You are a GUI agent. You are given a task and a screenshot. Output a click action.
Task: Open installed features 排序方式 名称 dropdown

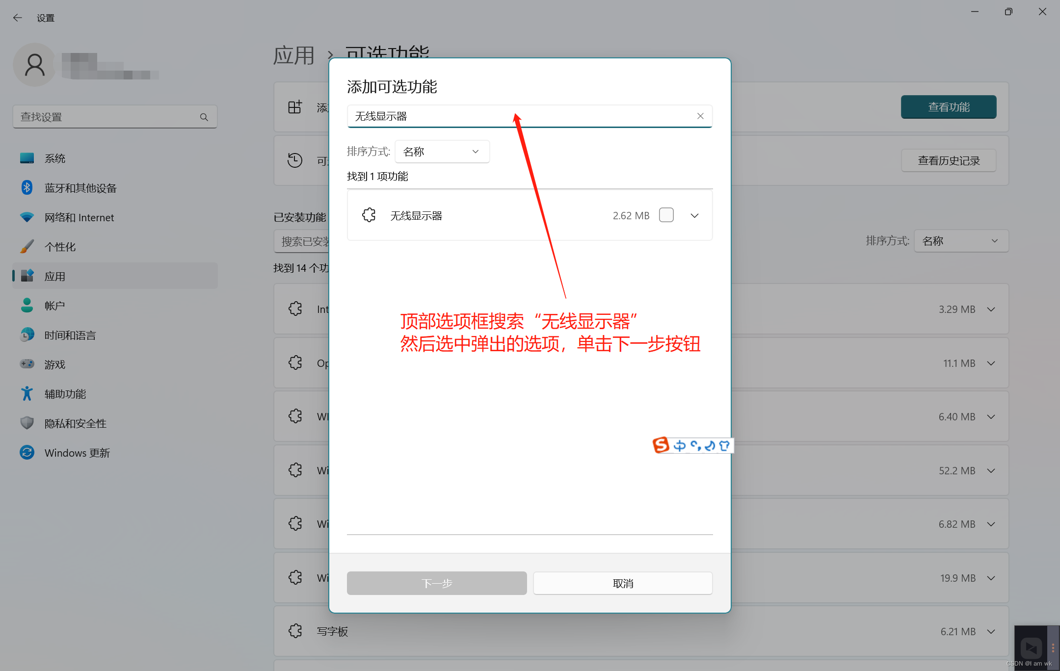pos(960,241)
